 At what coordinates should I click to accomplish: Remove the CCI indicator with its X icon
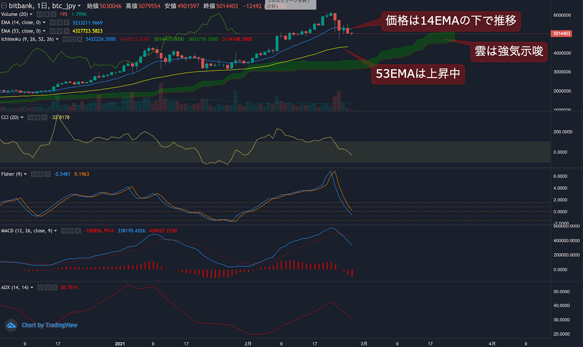click(x=44, y=117)
